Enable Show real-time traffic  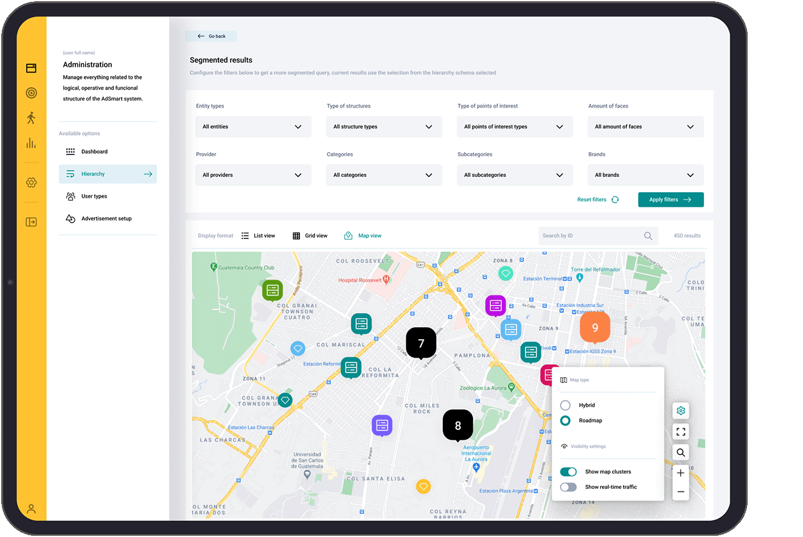click(x=568, y=487)
